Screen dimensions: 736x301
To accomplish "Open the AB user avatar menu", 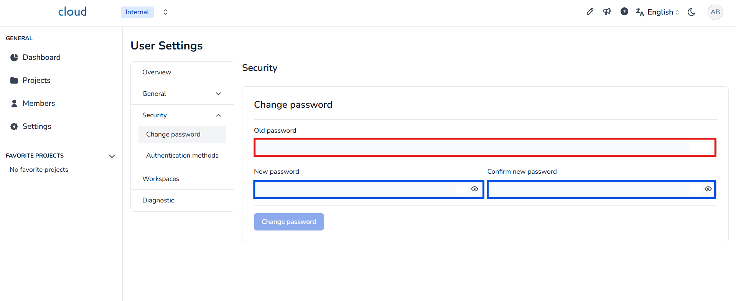I will point(715,12).
